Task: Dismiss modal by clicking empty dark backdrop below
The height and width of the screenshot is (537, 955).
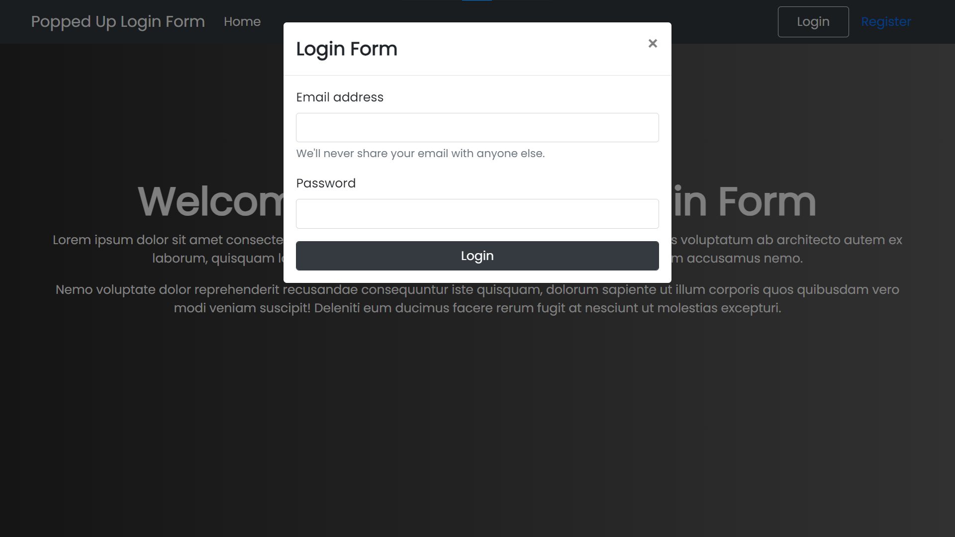Action: point(477,423)
